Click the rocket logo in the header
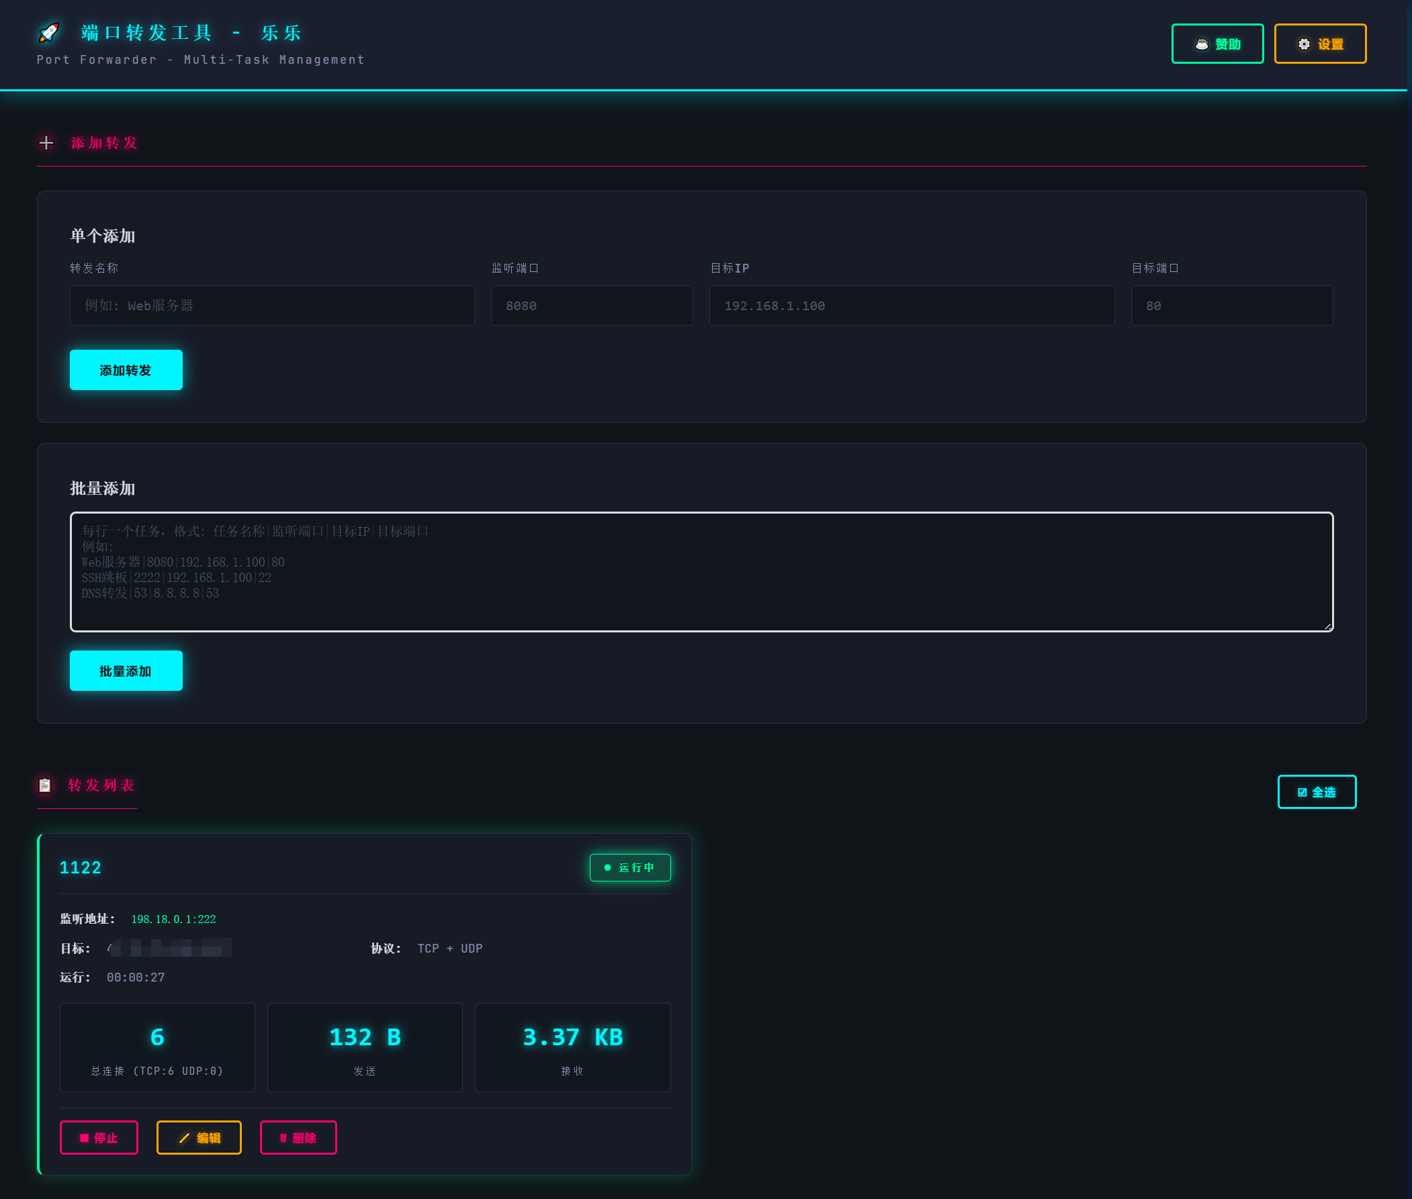1412x1199 pixels. coord(48,34)
